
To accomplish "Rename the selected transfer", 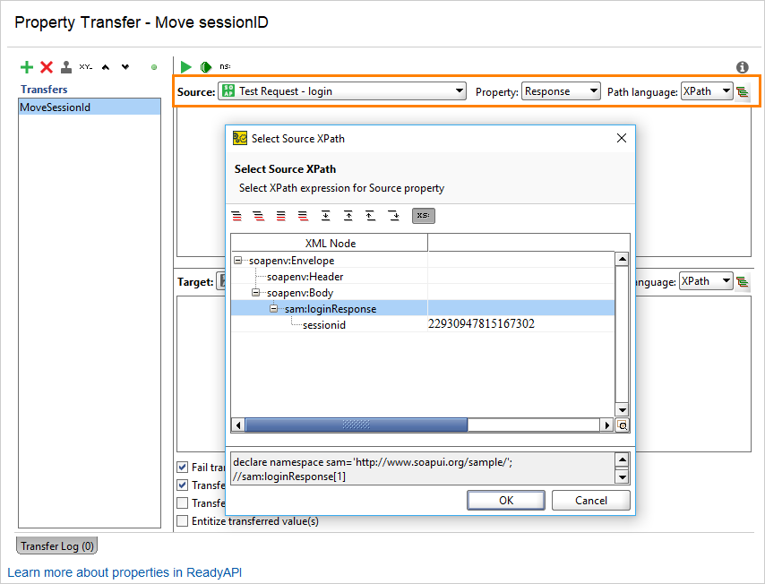I will pyautogui.click(x=85, y=66).
